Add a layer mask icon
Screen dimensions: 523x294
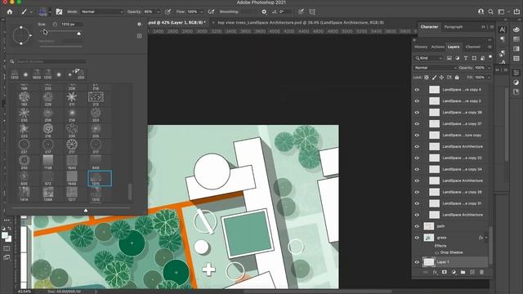[x=445, y=272]
